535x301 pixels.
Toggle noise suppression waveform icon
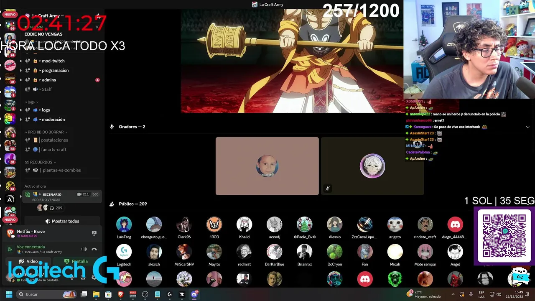84,249
